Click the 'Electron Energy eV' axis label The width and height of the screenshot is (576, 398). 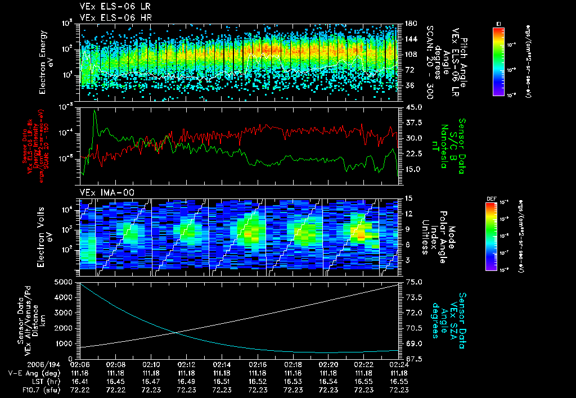47,62
